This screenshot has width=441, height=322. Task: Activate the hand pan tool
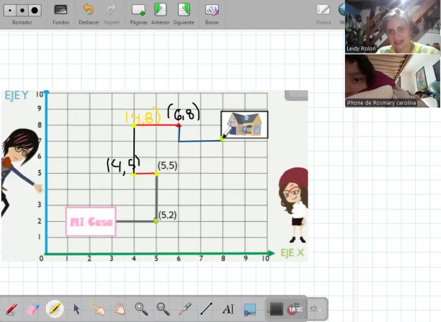pyautogui.click(x=120, y=309)
